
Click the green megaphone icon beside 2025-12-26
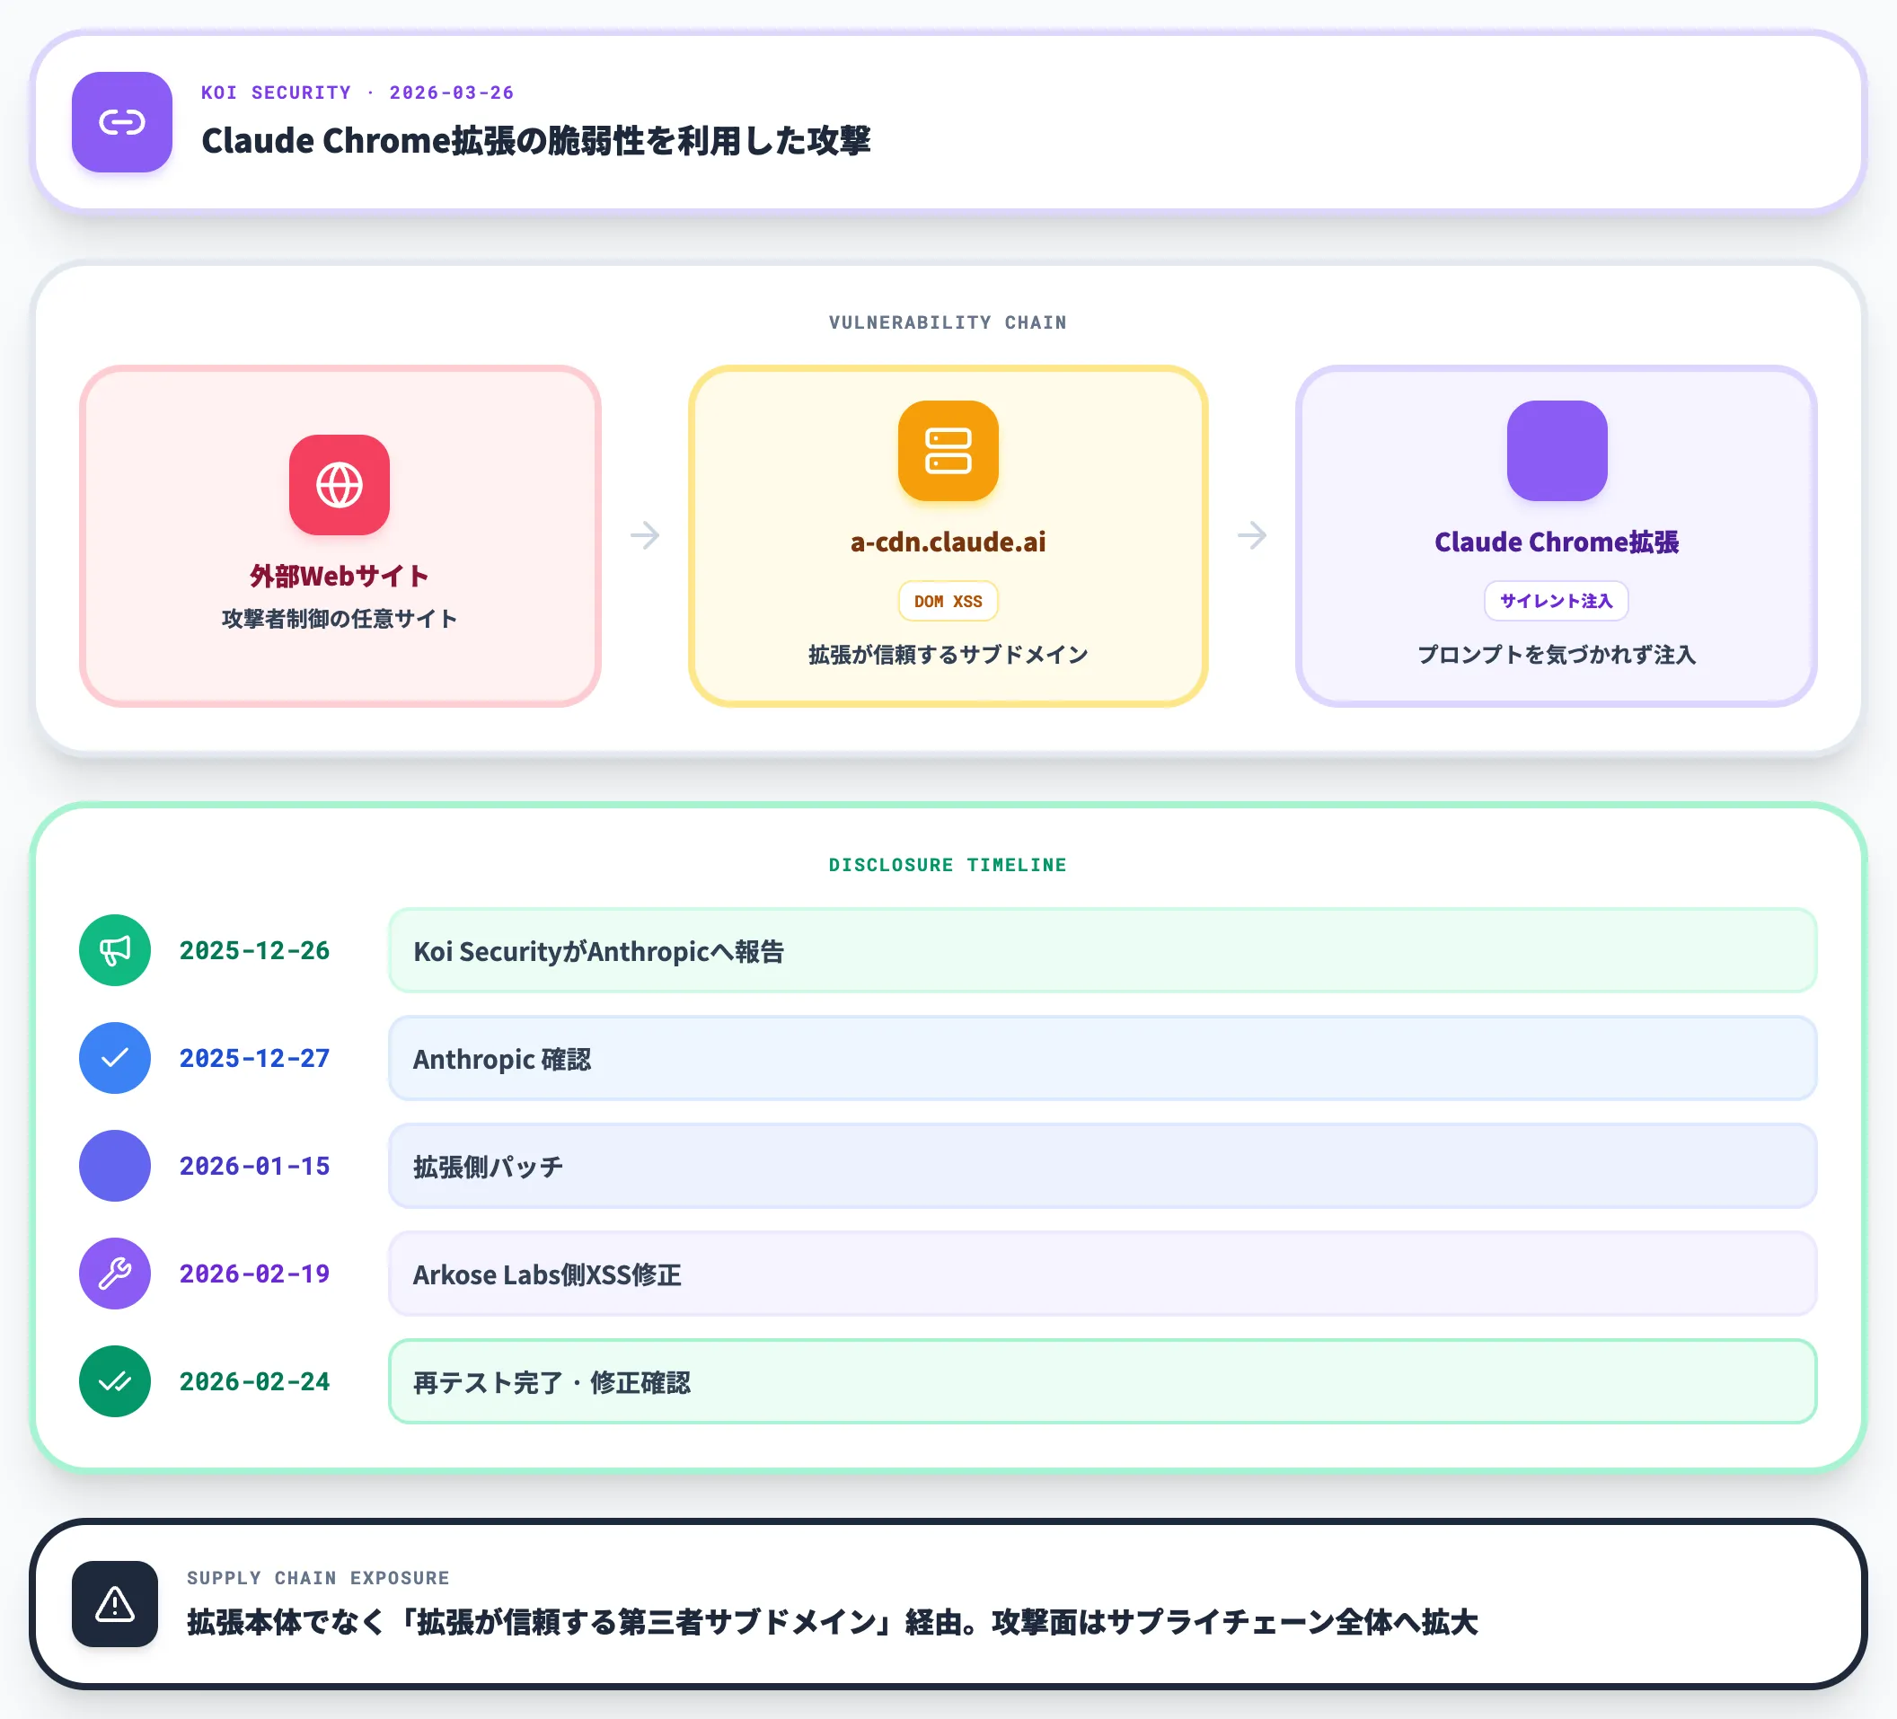[115, 950]
